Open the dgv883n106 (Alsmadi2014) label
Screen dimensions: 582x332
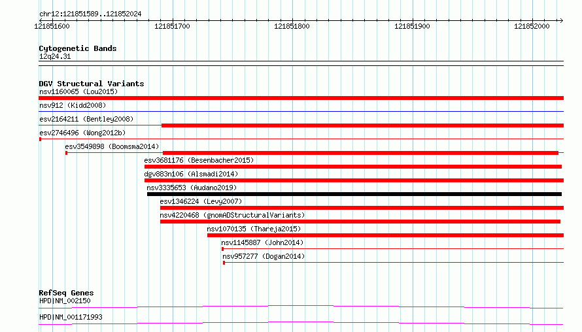(x=191, y=174)
